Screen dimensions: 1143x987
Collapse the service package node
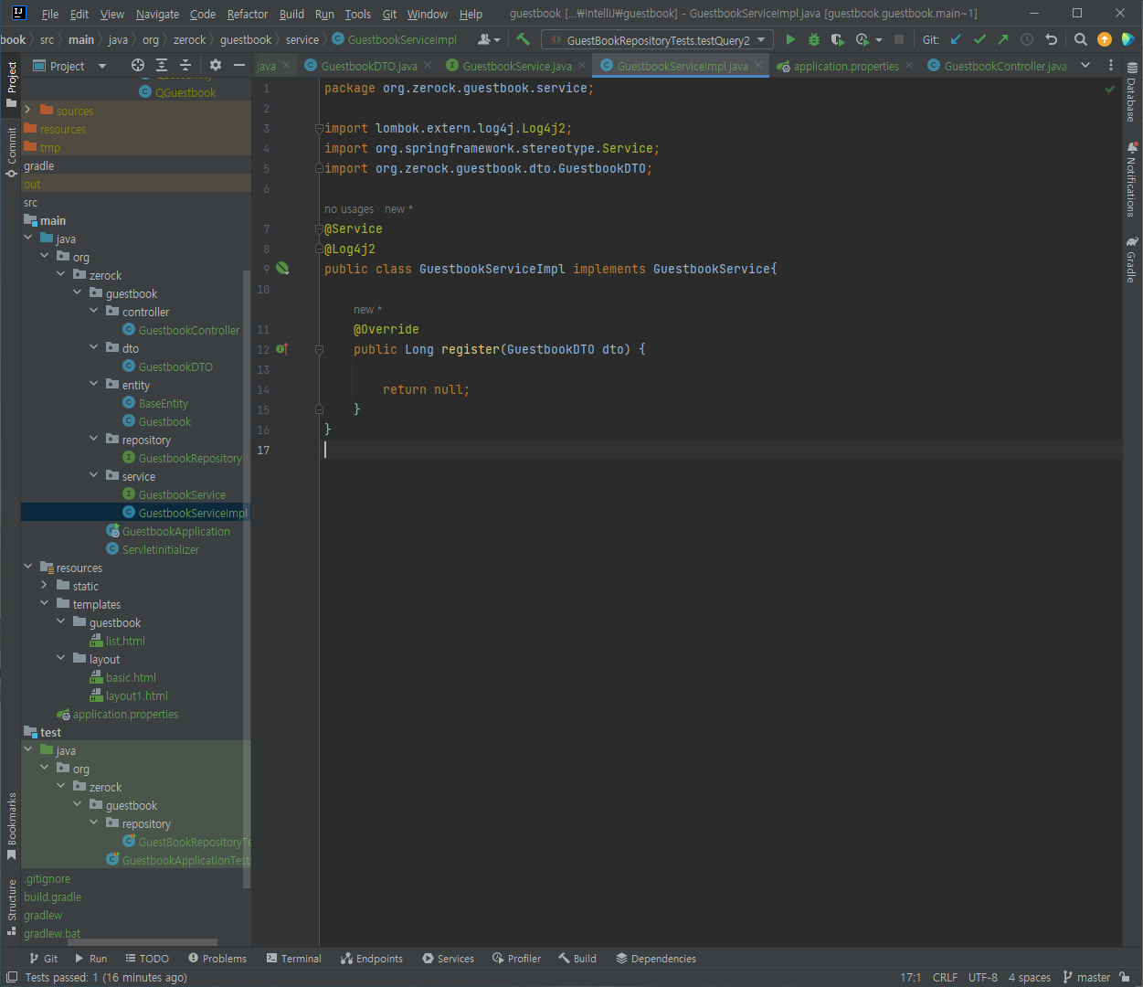[94, 475]
